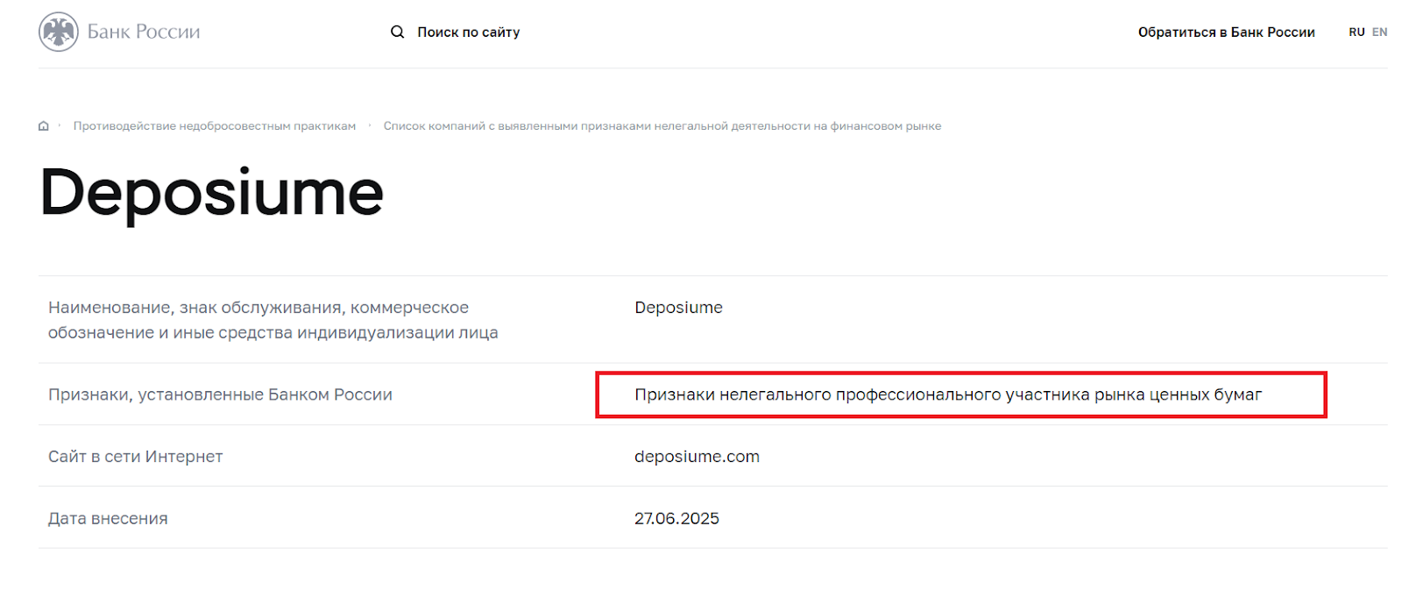This screenshot has width=1402, height=597.
Task: Click the Наименование, знак обслуживания row label
Action: [273, 320]
